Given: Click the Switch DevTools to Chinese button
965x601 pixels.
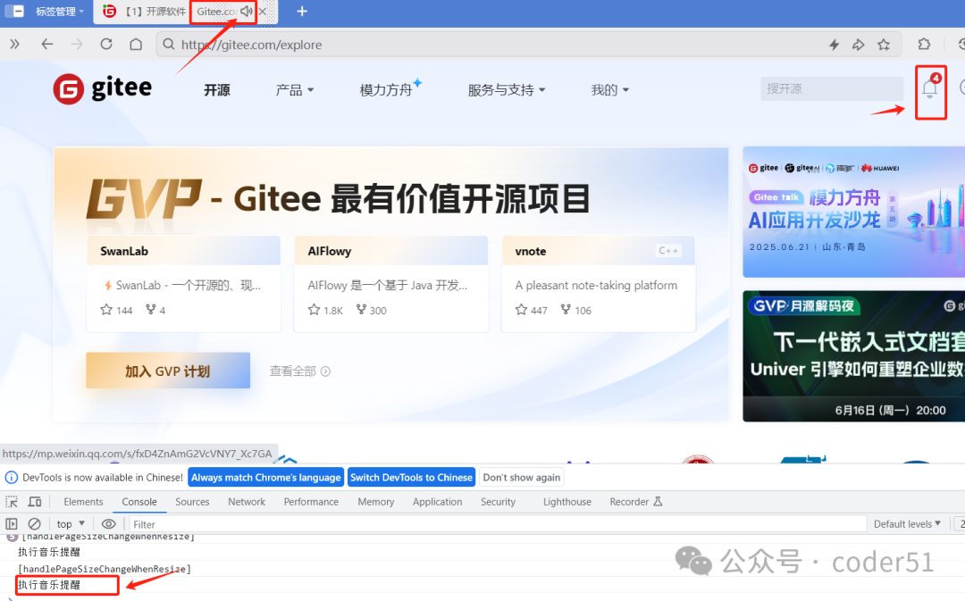Looking at the screenshot, I should (x=411, y=477).
